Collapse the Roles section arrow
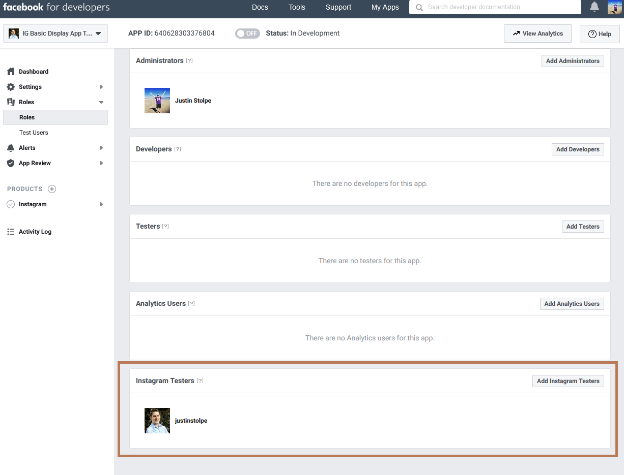Image resolution: width=624 pixels, height=475 pixels. coord(101,102)
